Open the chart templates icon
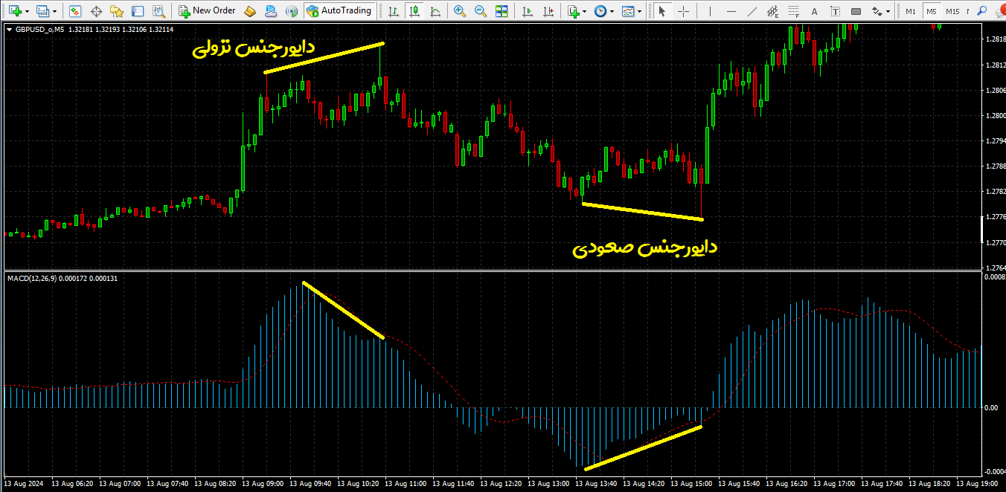The image size is (1006, 492). (x=628, y=11)
